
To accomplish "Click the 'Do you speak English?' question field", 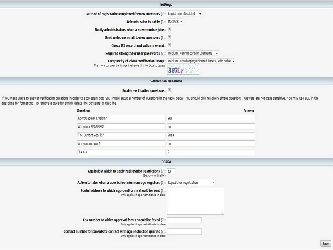I will coord(119,118).
